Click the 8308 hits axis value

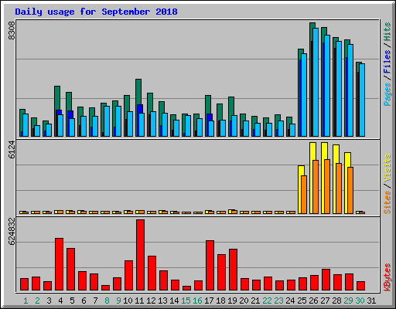[x=12, y=31]
